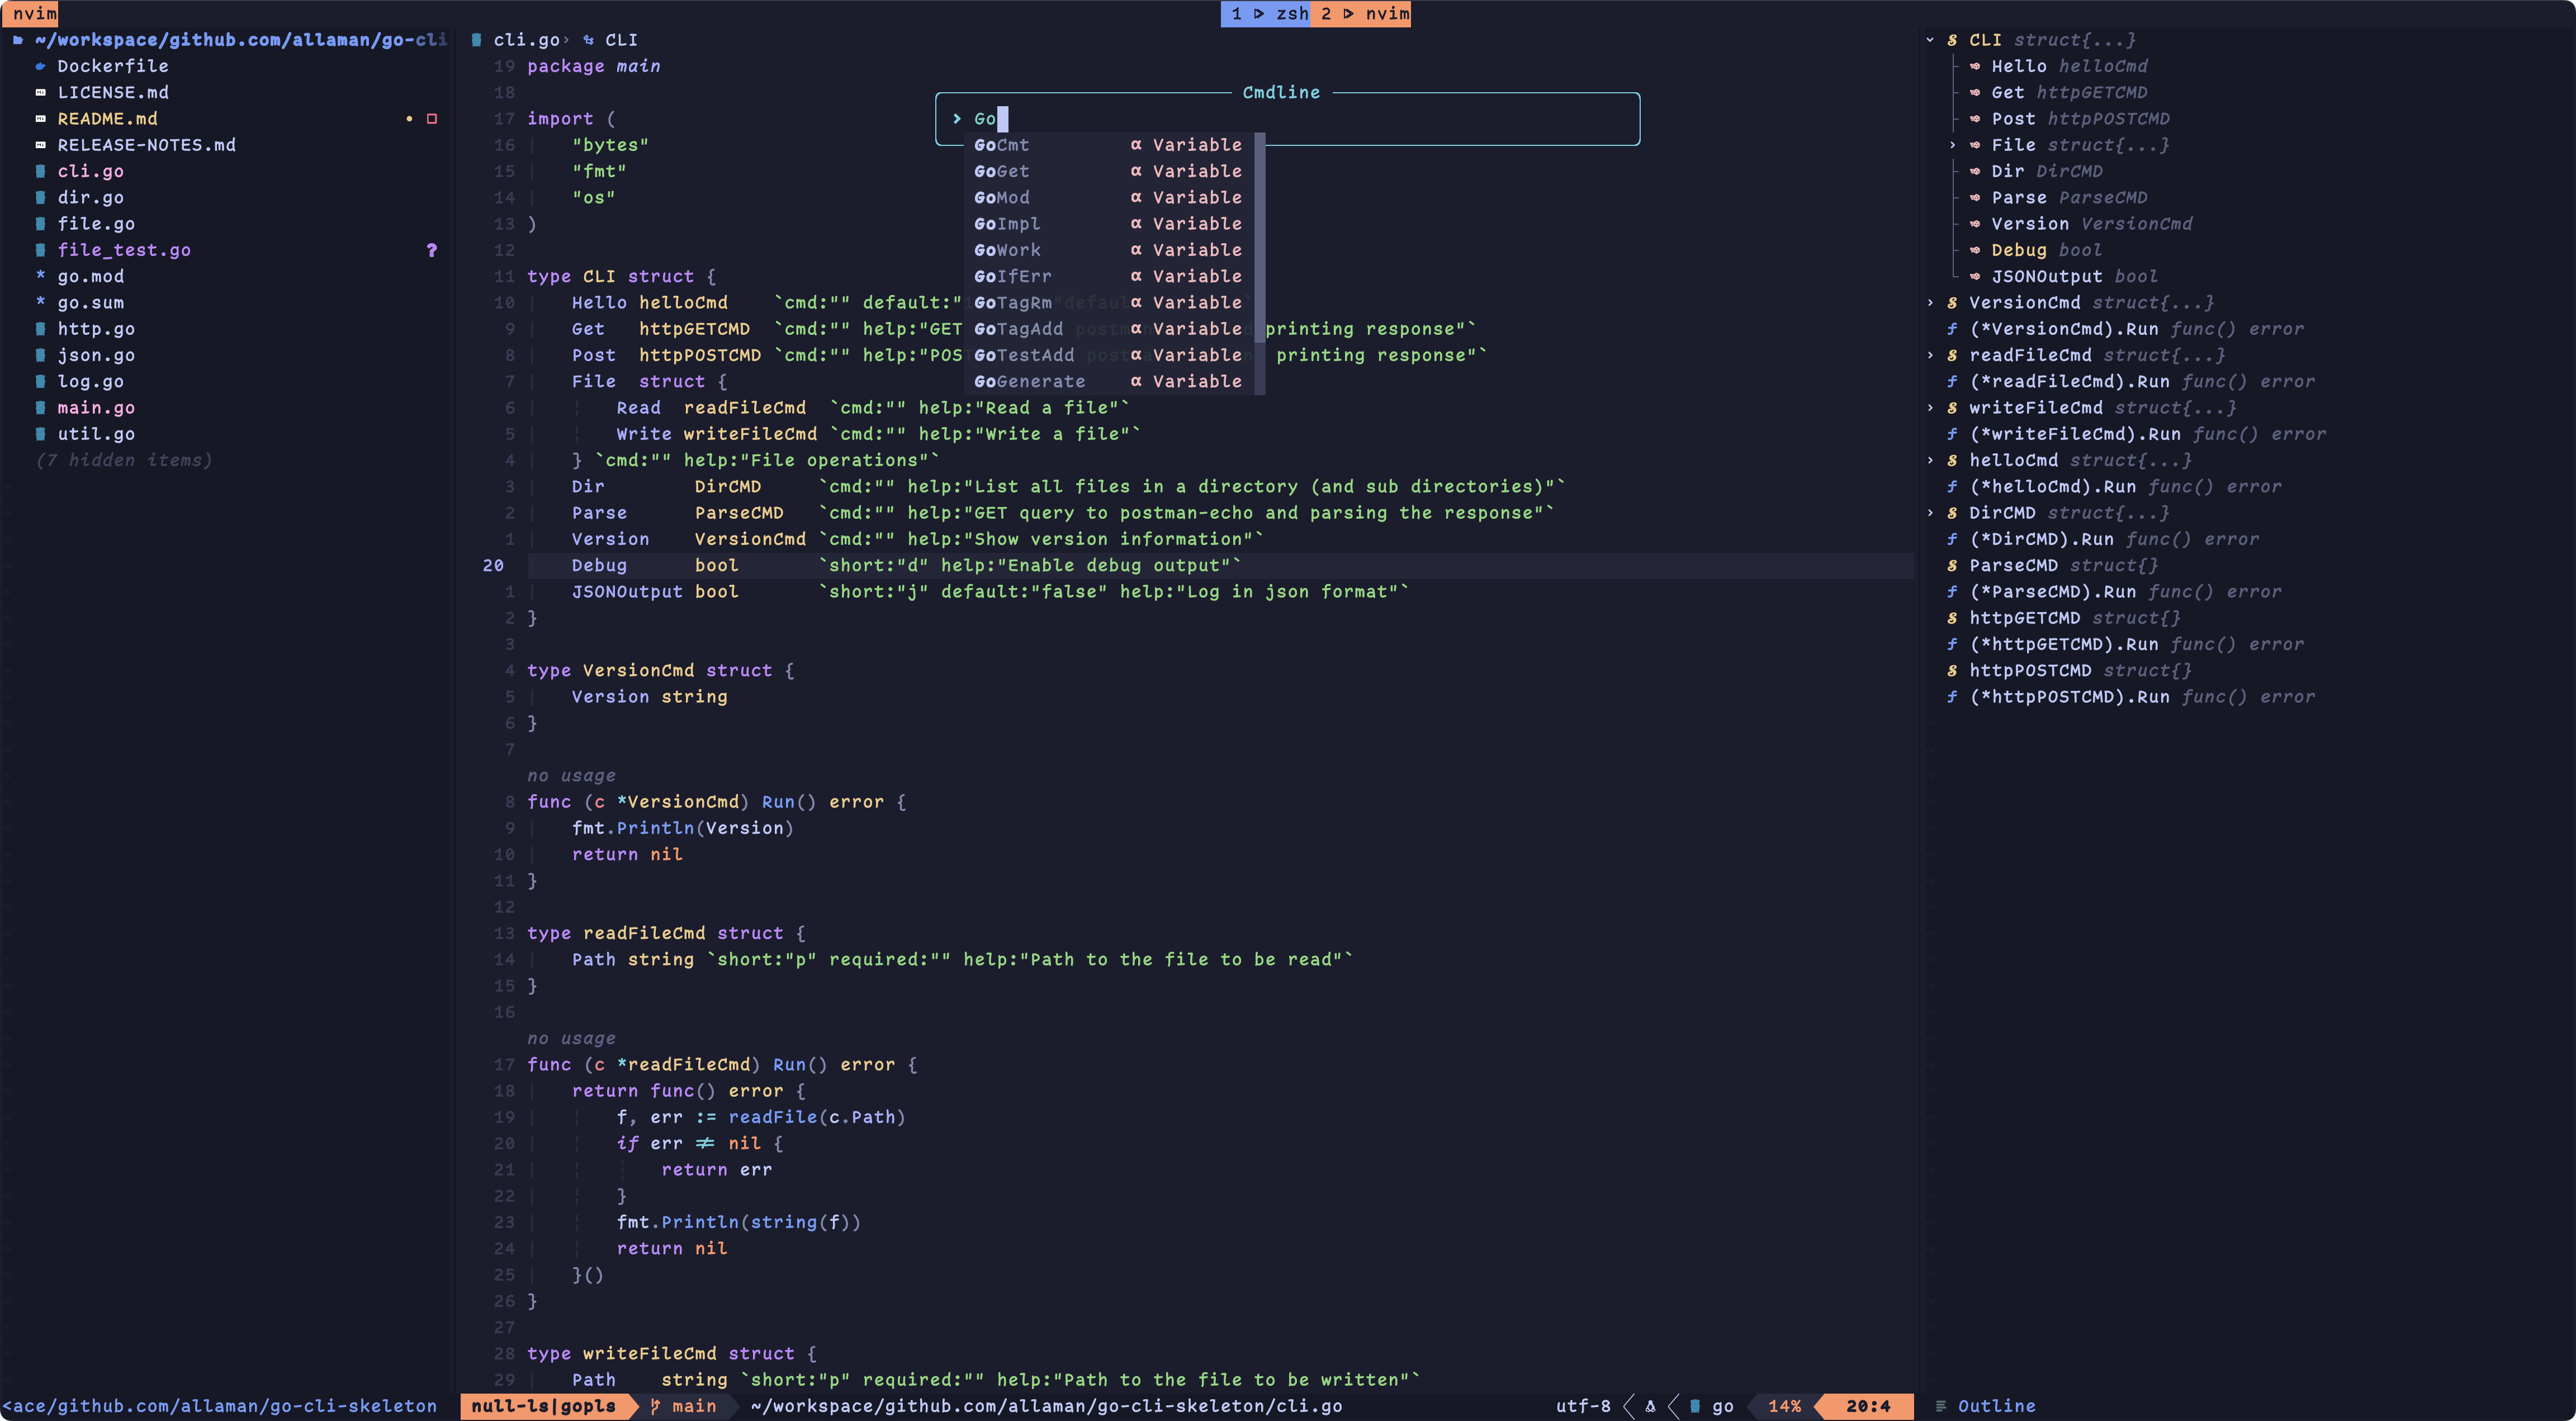Click the Outline icon in the status bar
The image size is (2576, 1421).
coord(1941,1406)
